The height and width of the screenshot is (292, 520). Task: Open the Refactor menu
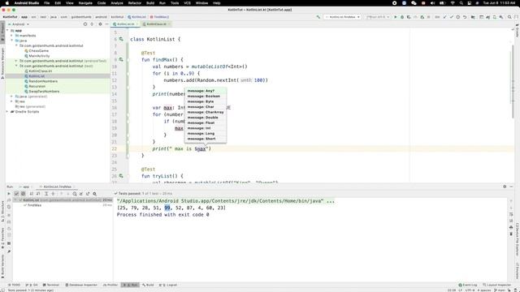135,3
